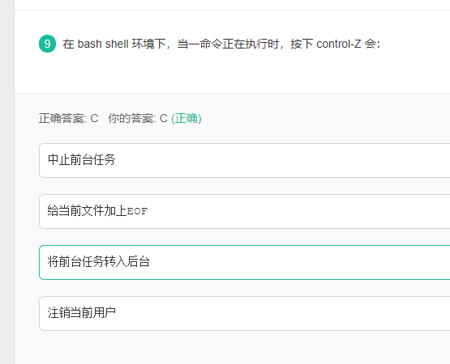Select highlighted option 将前台任务转入后台
The image size is (450, 364).
coord(245,262)
